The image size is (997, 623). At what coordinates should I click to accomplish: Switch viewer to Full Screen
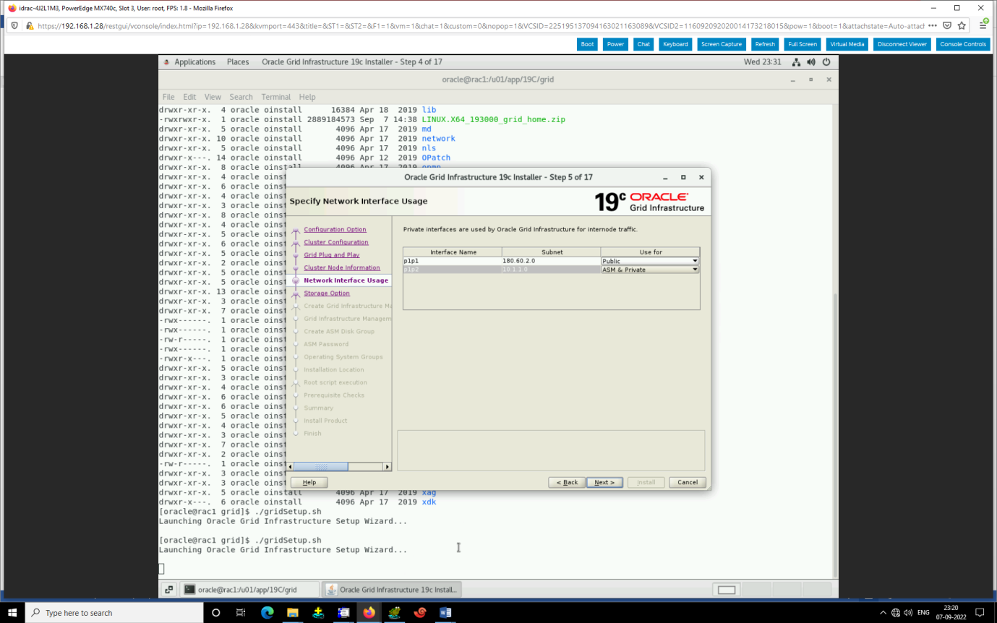coord(803,44)
